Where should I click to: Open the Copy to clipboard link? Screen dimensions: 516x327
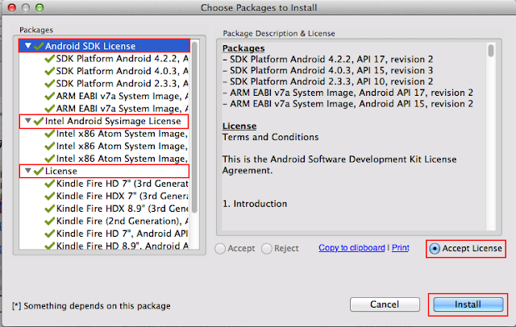(x=352, y=248)
